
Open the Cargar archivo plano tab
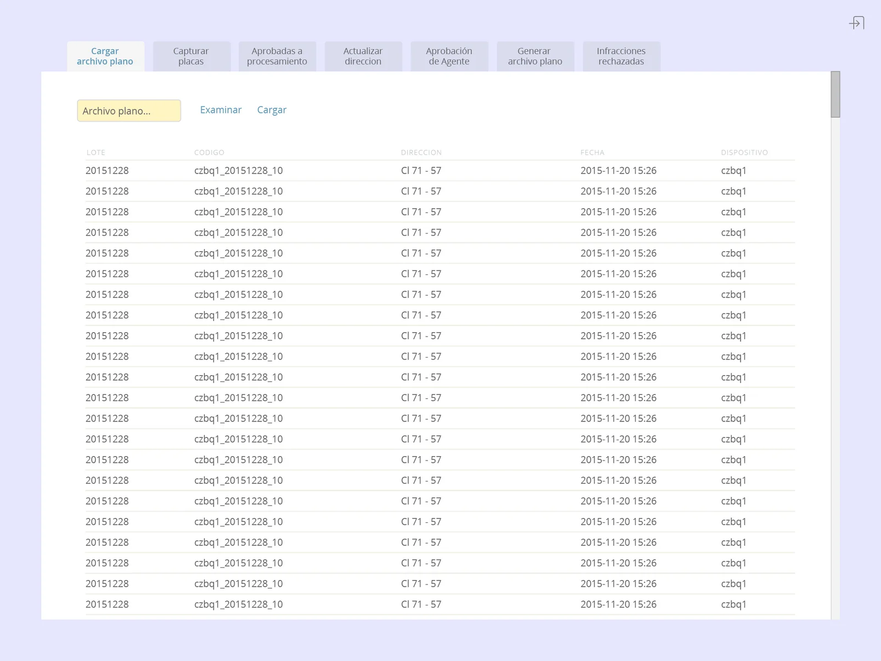[105, 56]
